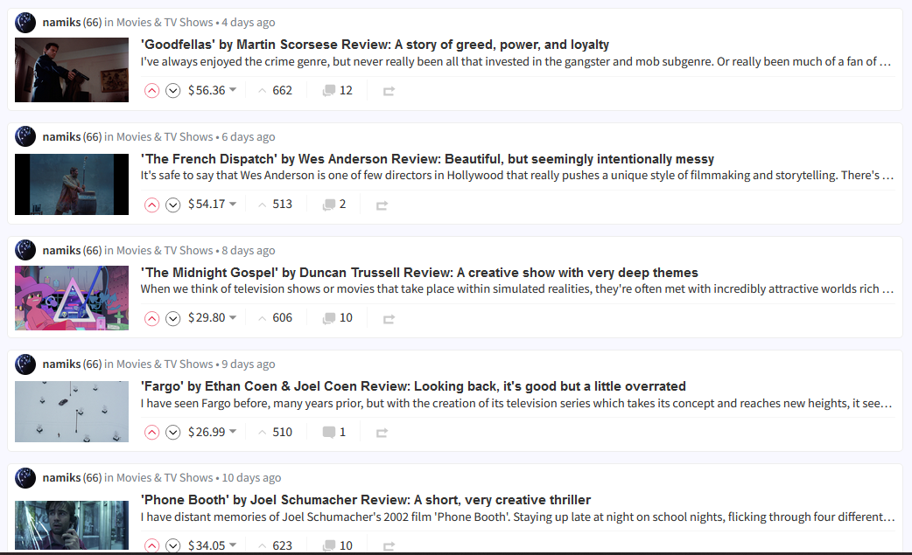Expand payout details for $34.05
The width and height of the screenshot is (912, 555).
pos(213,545)
